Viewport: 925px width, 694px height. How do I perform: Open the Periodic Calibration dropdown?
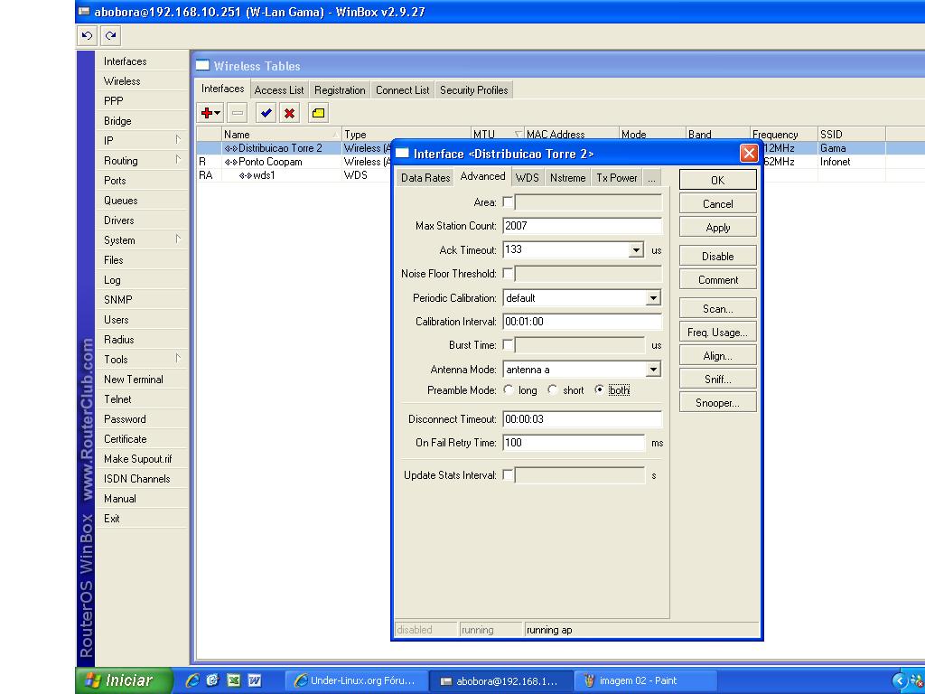(x=653, y=298)
